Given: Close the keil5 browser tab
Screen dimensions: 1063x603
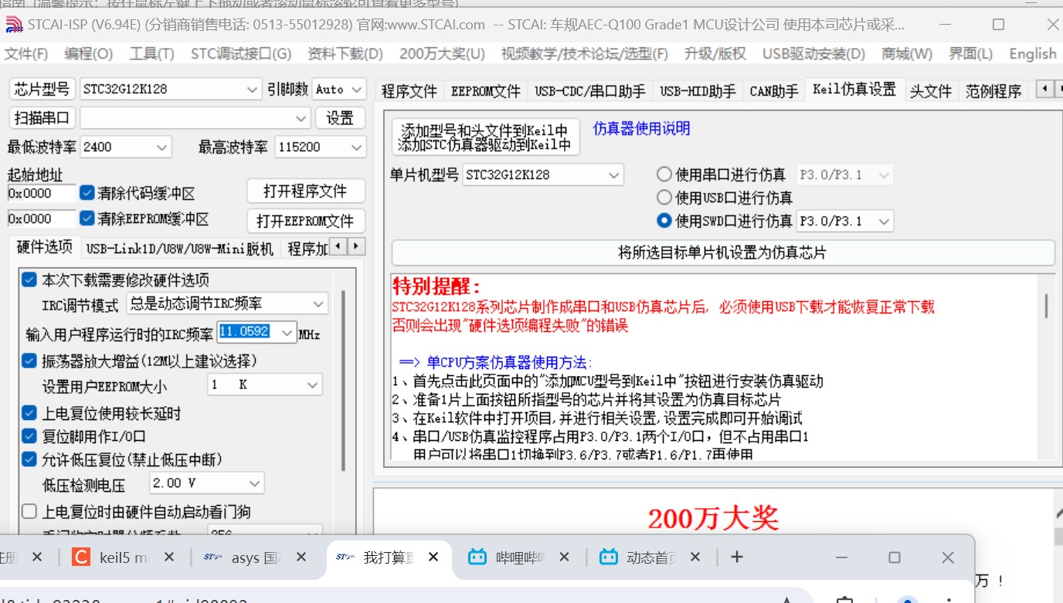Looking at the screenshot, I should 169,557.
